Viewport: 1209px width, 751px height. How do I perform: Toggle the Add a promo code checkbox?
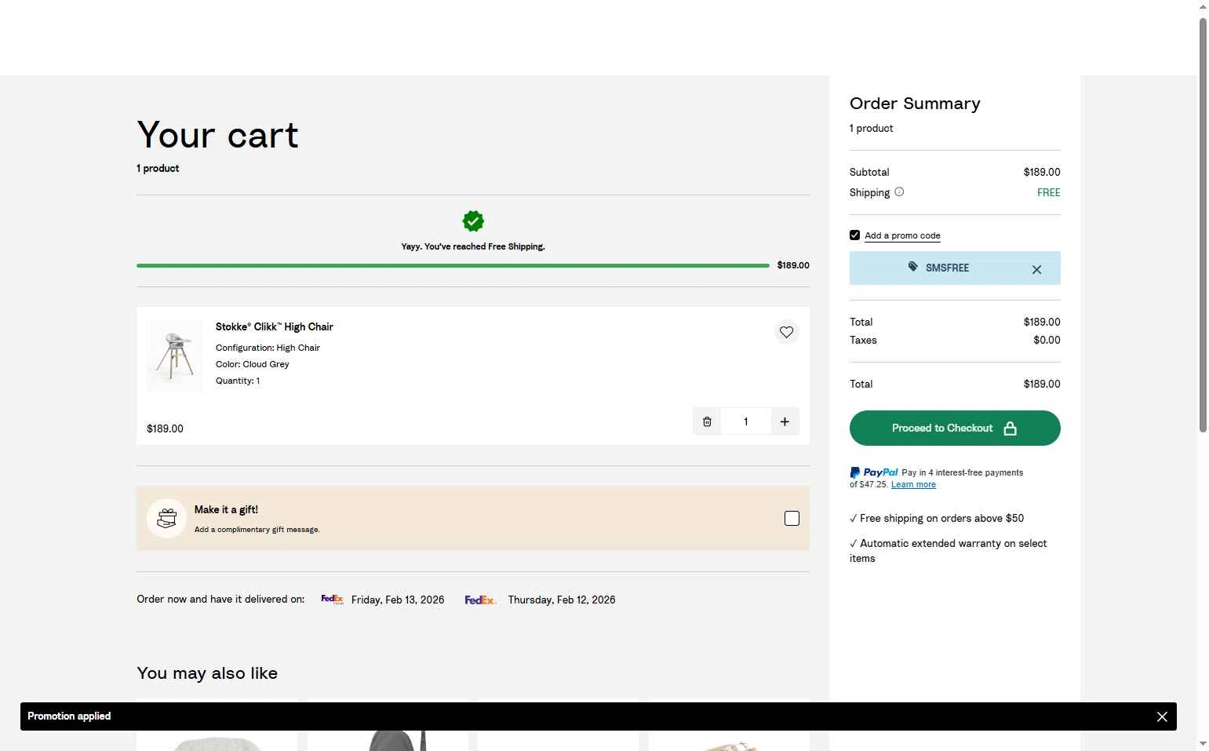pyautogui.click(x=854, y=235)
